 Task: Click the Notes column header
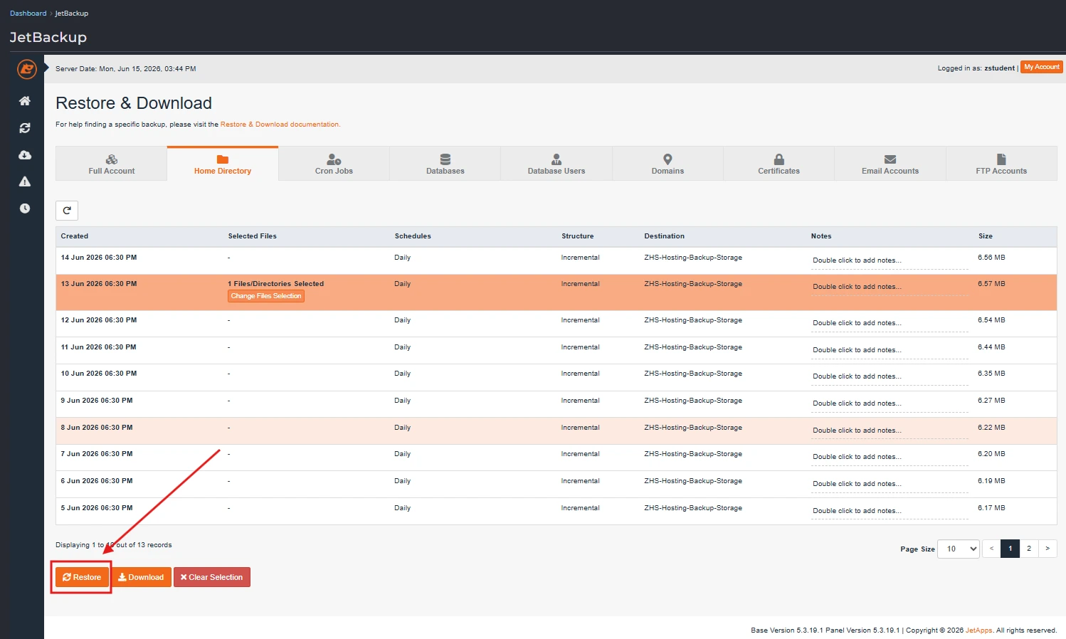[x=821, y=236]
